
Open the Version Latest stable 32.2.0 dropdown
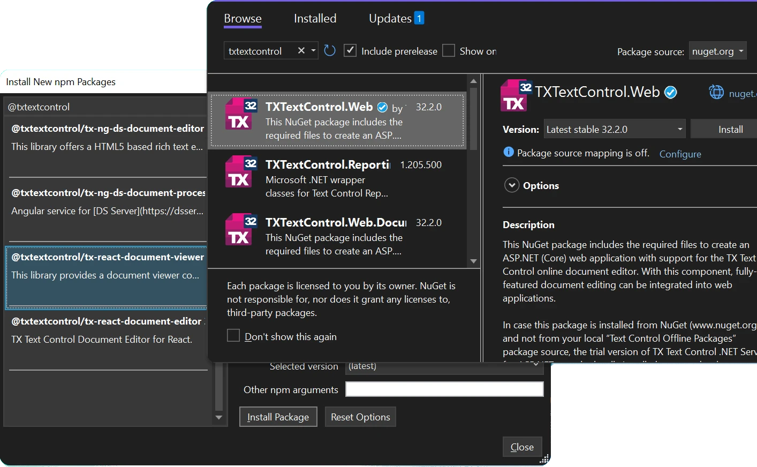(615, 129)
